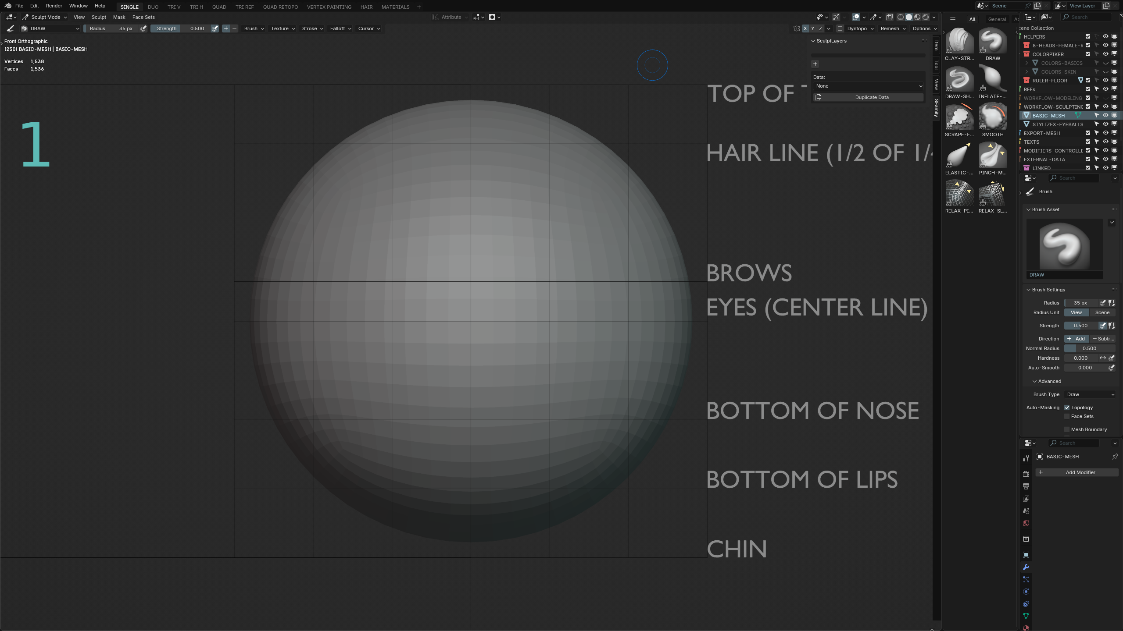Switch to wireframe viewport shading
Viewport: 1123px width, 631px height.
pos(901,17)
